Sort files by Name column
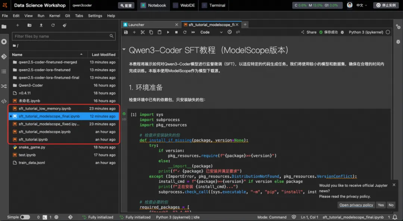 pyautogui.click(x=47, y=55)
